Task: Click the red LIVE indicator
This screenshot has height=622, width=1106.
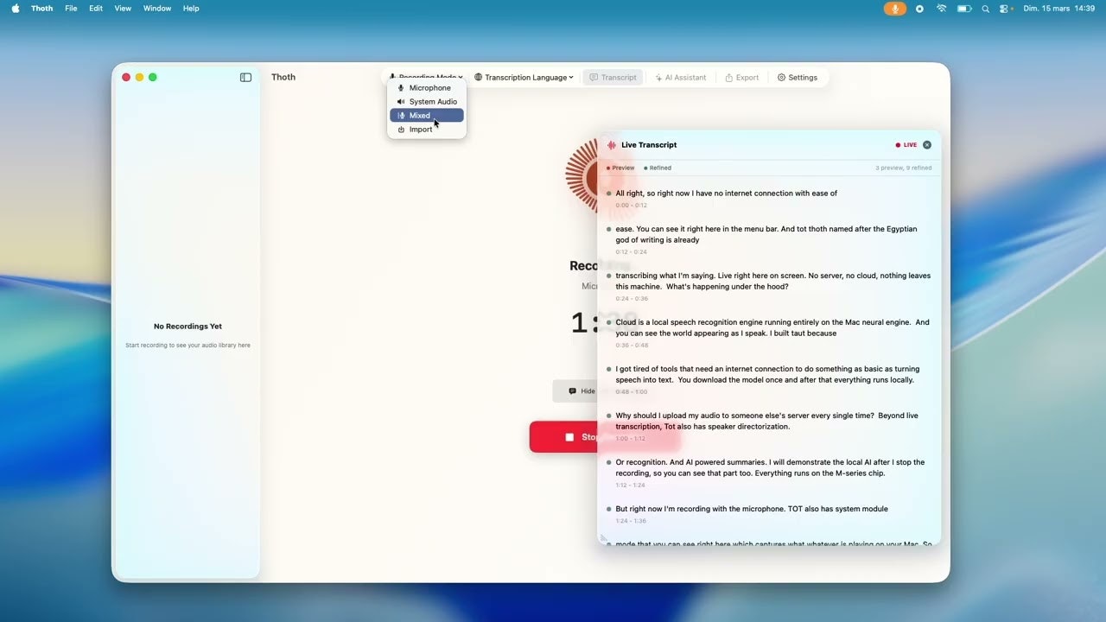Action: coord(906,145)
